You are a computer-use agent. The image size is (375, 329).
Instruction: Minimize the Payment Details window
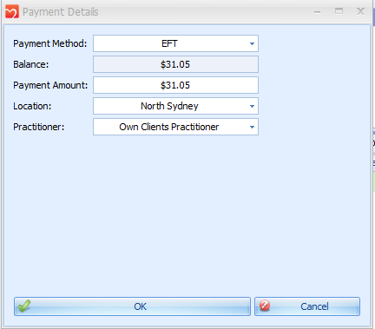coord(318,12)
